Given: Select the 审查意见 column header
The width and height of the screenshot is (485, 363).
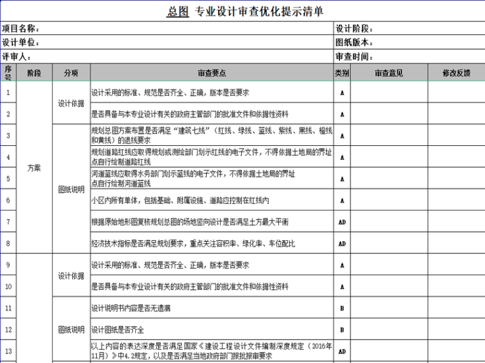Looking at the screenshot, I should [389, 73].
